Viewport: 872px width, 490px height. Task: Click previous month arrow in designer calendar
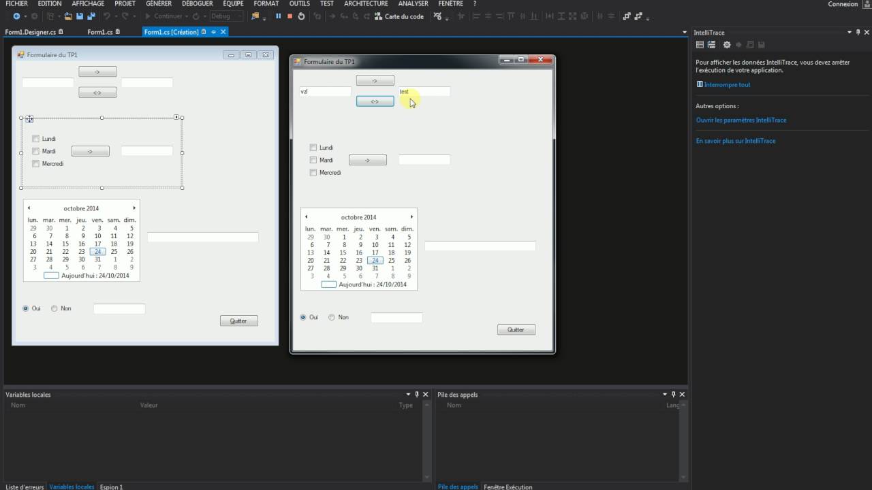tap(29, 208)
